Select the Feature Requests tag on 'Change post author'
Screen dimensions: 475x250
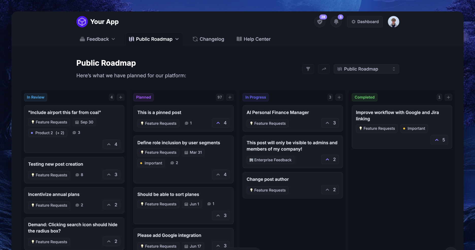(267, 190)
